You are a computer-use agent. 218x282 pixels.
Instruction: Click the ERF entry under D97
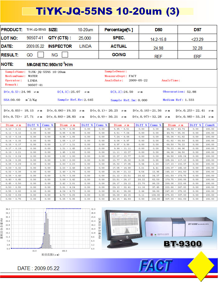(x=197, y=57)
